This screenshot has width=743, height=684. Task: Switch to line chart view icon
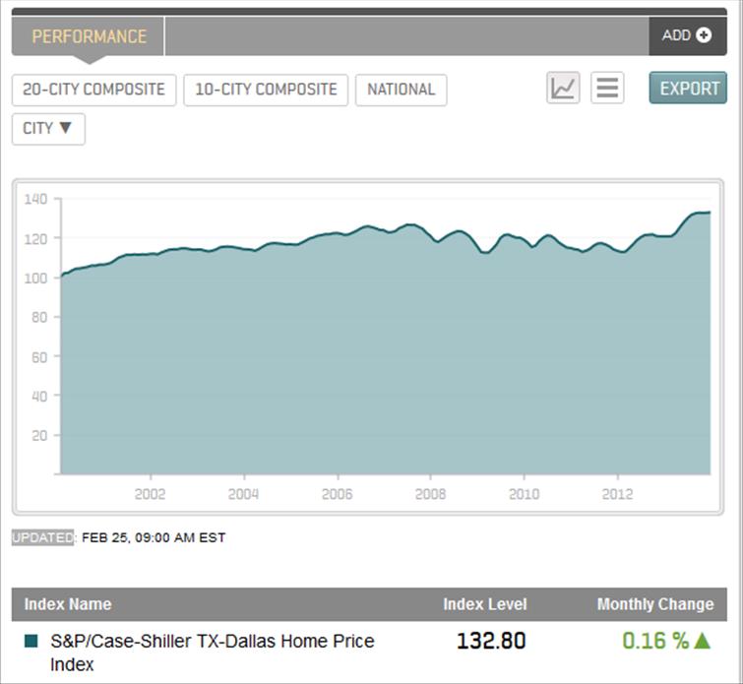tap(563, 89)
